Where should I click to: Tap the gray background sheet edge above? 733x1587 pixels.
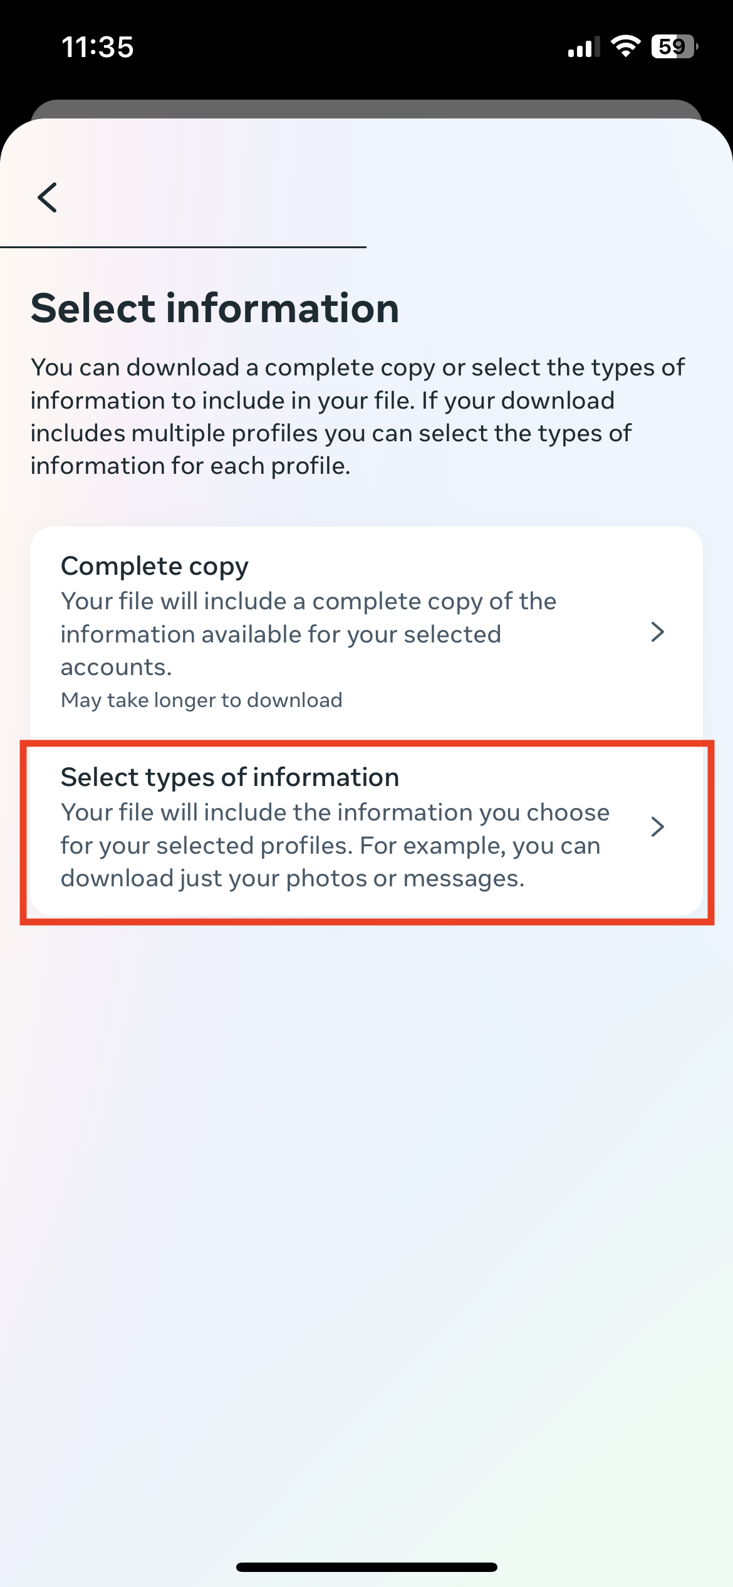click(x=366, y=108)
